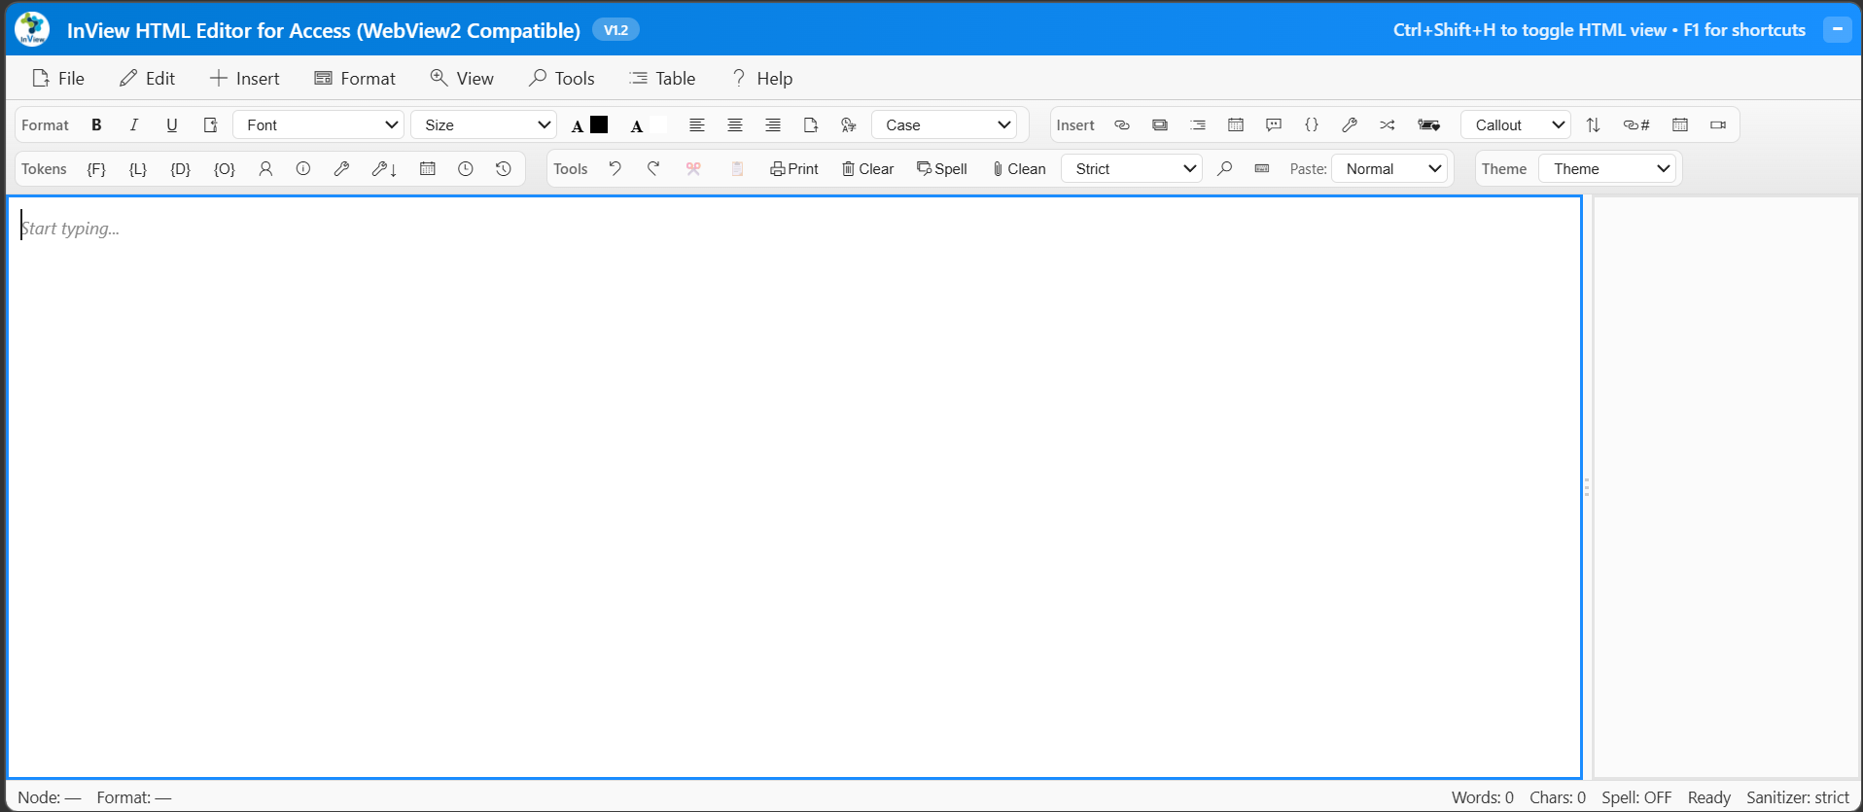Open the Edit menu
Screen dimensions: 1863x812
pyautogui.click(x=147, y=78)
